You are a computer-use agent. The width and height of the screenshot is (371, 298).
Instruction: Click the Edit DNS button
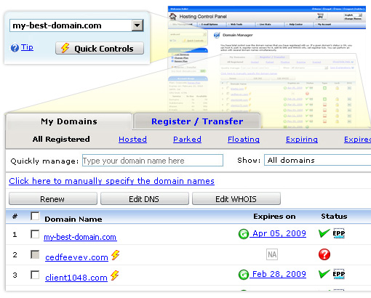point(145,198)
